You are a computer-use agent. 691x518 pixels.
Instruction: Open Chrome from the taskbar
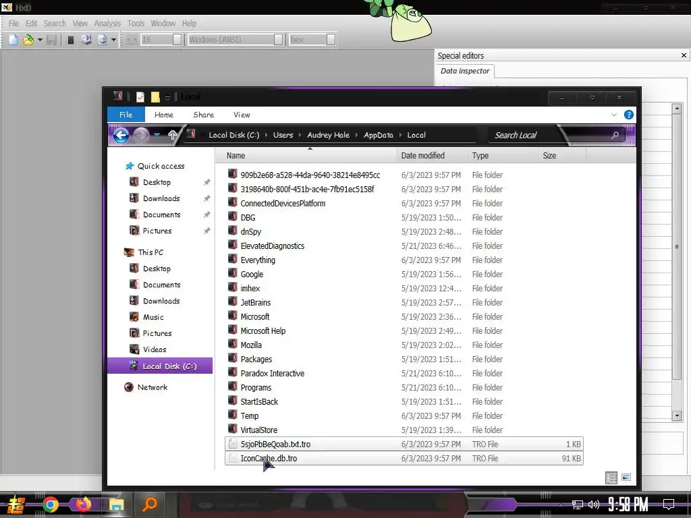coord(50,505)
